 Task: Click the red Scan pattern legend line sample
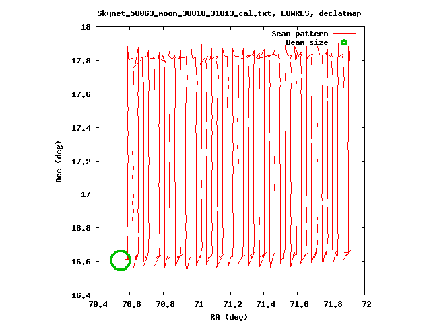click(x=344, y=33)
